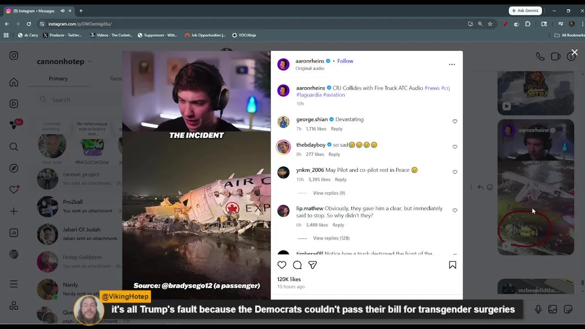Viewport: 585px width, 329px height.
Task: Expand View replies (128)
Action: tap(331, 238)
